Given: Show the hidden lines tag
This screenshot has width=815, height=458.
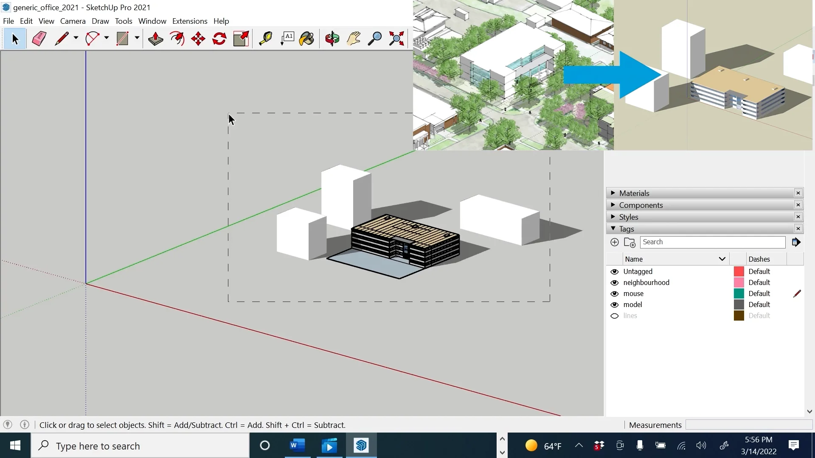Looking at the screenshot, I should [x=614, y=316].
